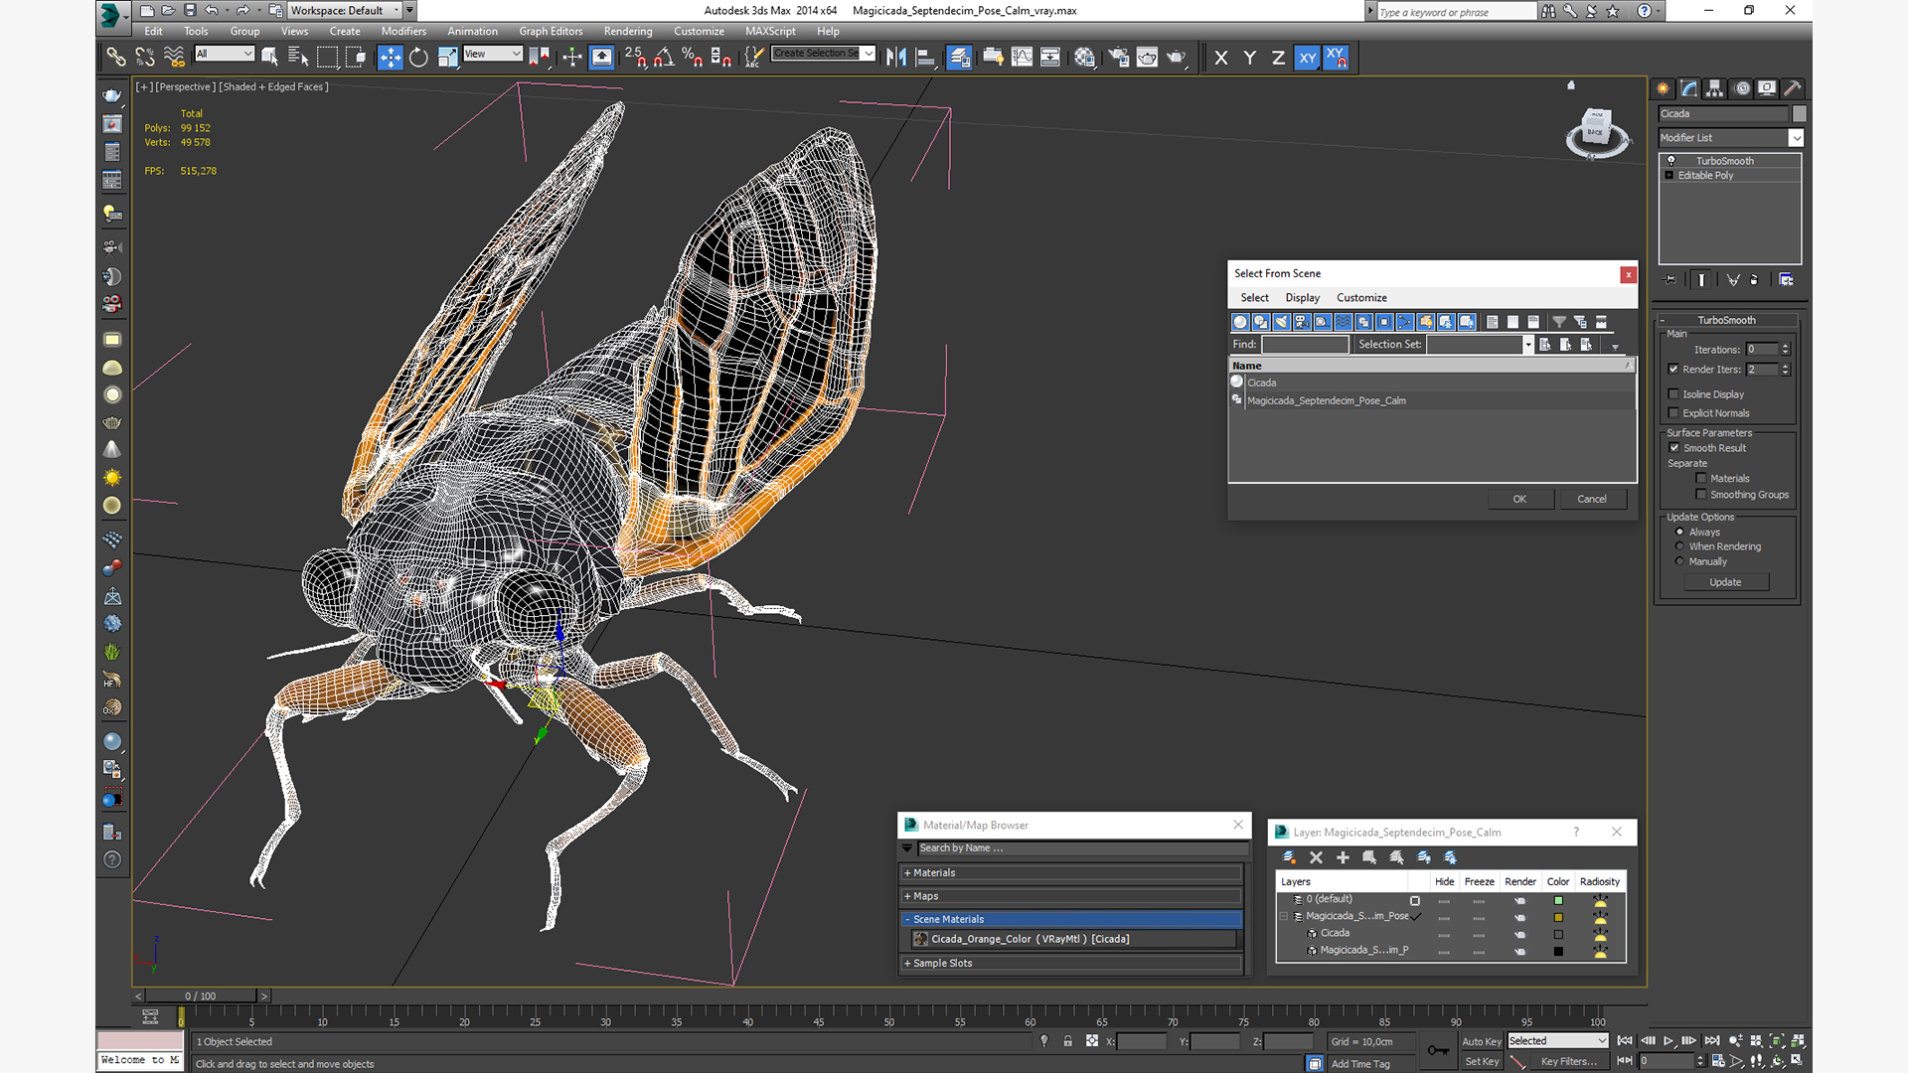Screen dimensions: 1908x1073
Task: Open Customize menu in Select From Scene
Action: tap(1361, 298)
